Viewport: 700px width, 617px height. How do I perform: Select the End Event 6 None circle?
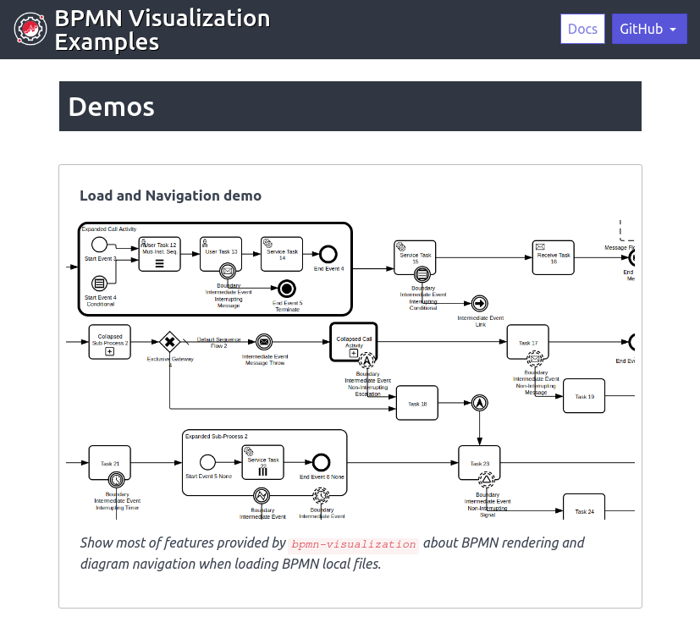click(321, 462)
